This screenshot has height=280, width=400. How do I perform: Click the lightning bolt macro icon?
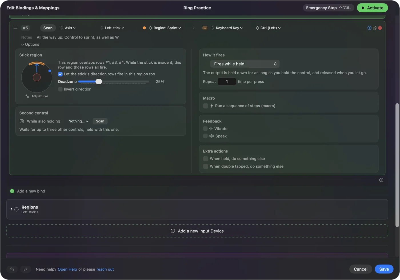[212, 106]
